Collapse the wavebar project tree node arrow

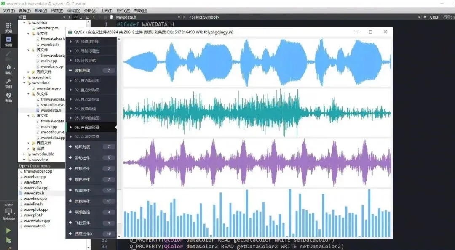[x=24, y=23]
